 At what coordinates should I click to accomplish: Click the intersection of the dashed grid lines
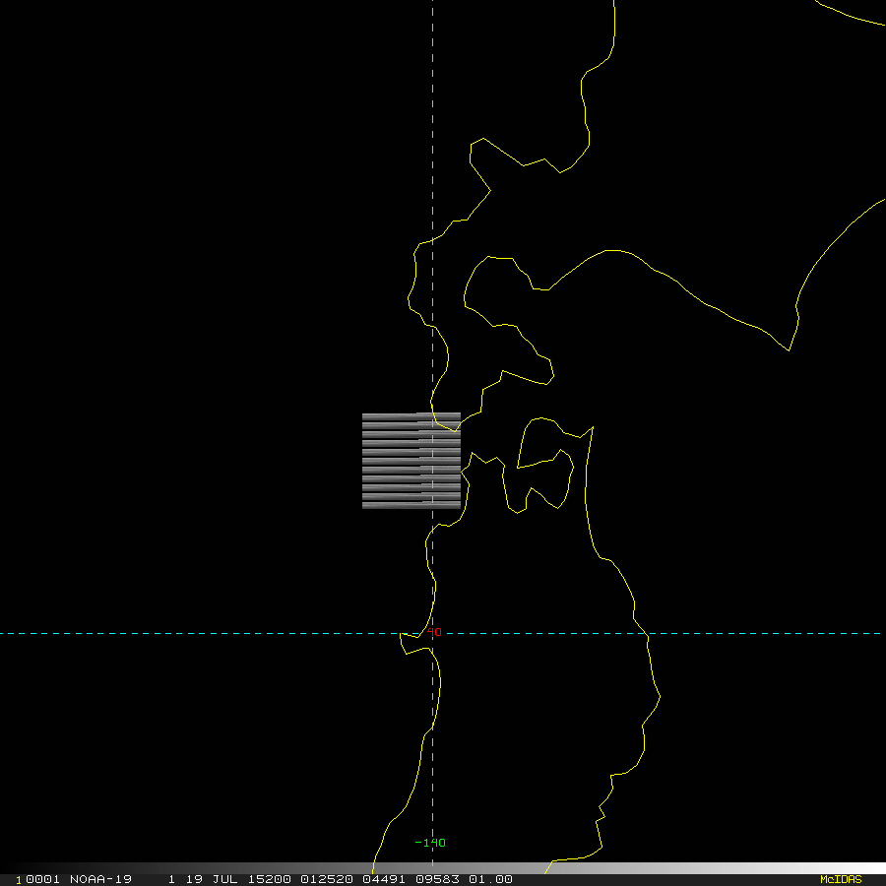click(x=432, y=634)
